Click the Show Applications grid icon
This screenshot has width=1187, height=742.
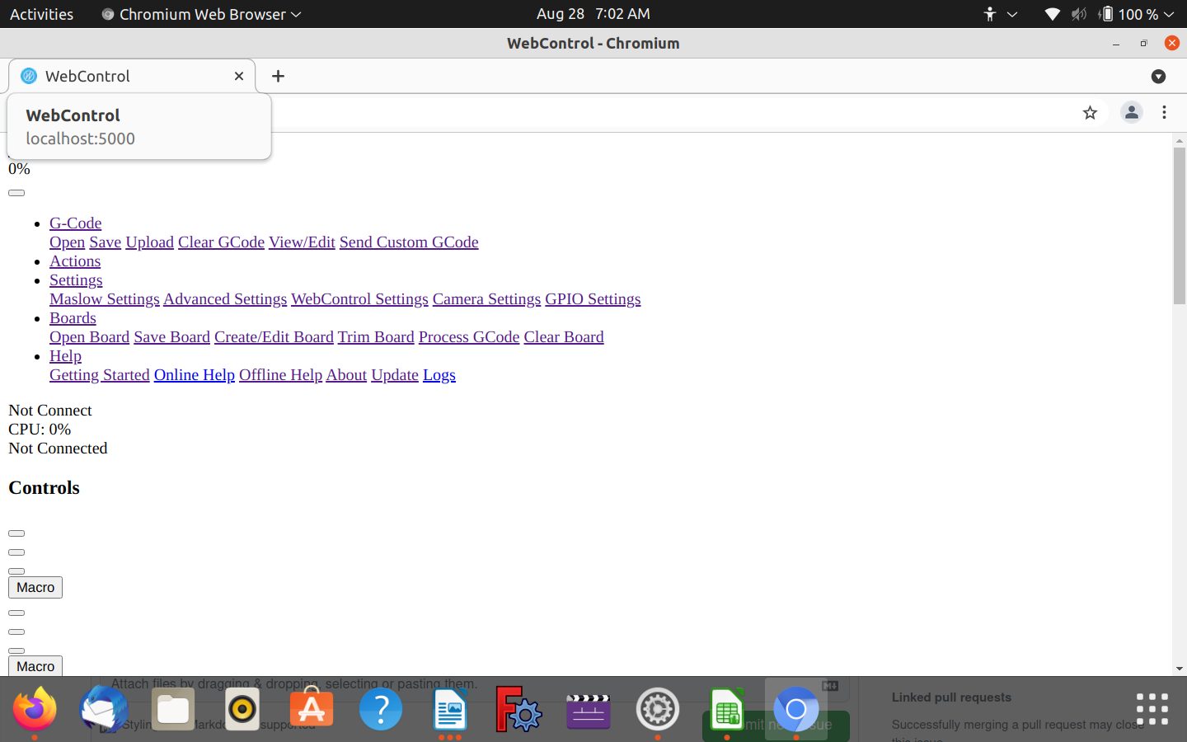pyautogui.click(x=1151, y=709)
